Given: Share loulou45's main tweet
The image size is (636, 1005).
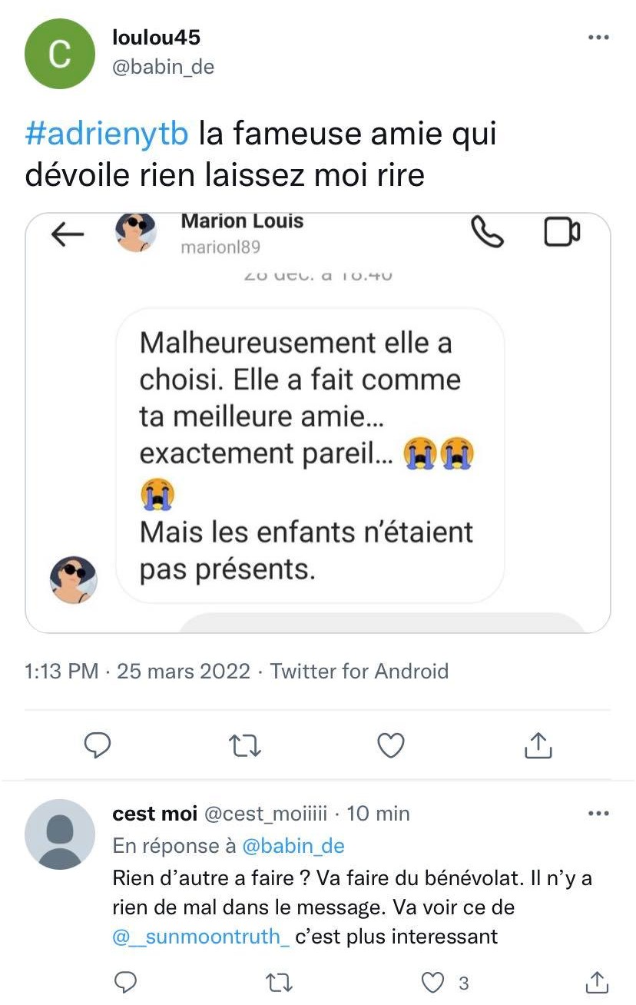Looking at the screenshot, I should (538, 744).
